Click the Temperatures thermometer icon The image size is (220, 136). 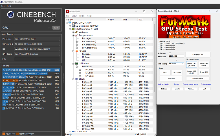click(x=76, y=35)
